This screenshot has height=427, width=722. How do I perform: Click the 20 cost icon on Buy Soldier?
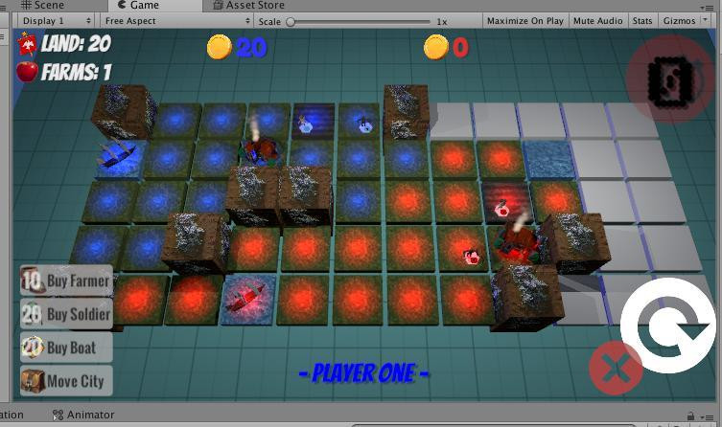pyautogui.click(x=32, y=314)
